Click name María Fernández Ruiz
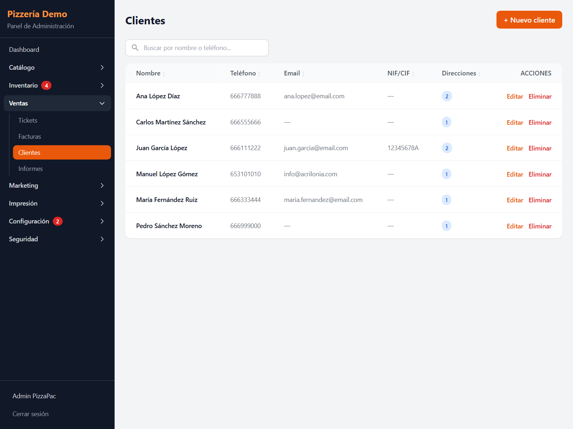This screenshot has width=573, height=429. coord(167,200)
